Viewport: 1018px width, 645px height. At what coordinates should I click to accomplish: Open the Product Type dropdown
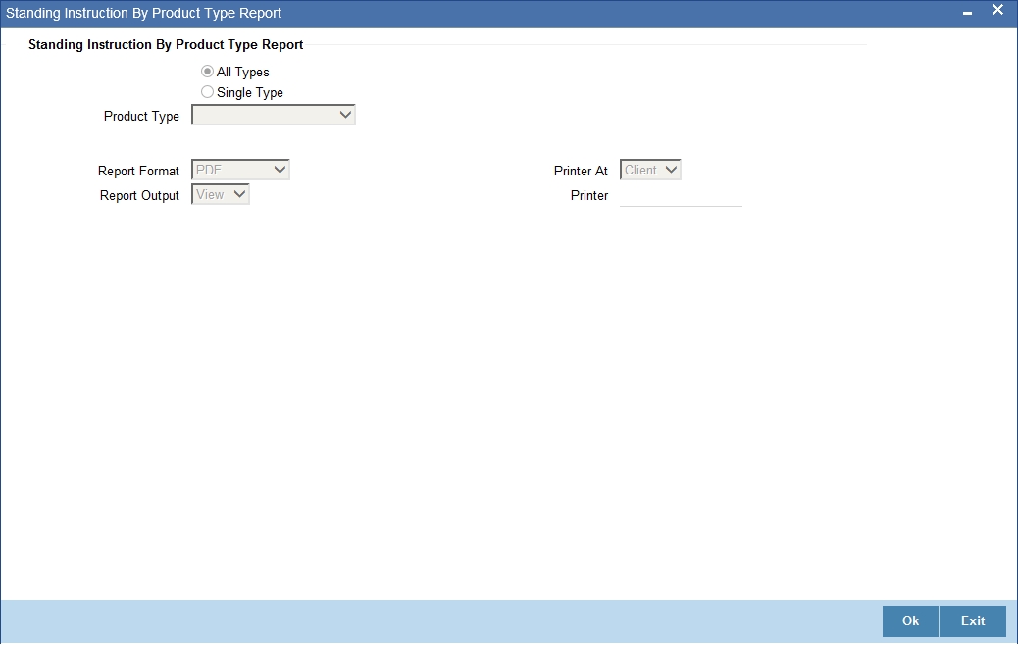274,115
